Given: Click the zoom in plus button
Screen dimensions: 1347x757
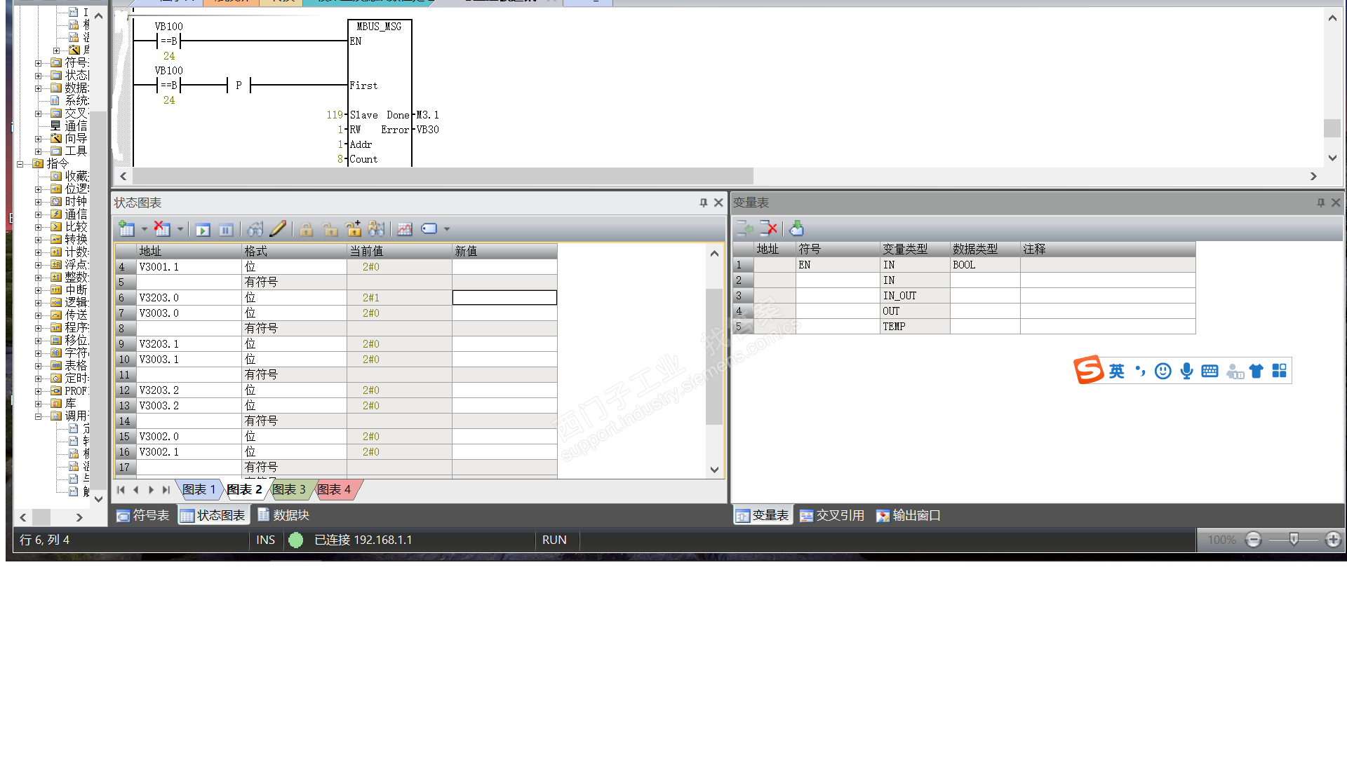Looking at the screenshot, I should [1333, 540].
